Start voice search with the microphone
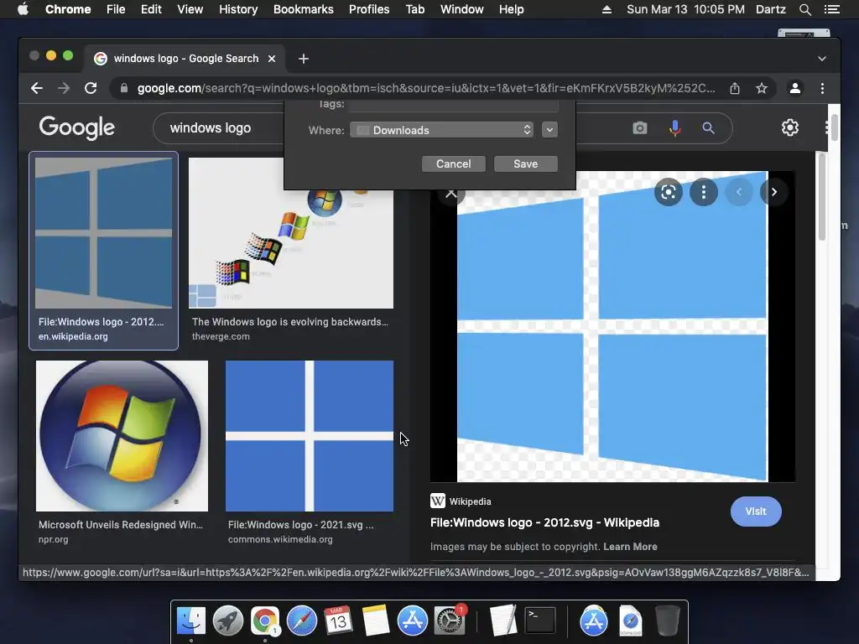Image resolution: width=859 pixels, height=644 pixels. coord(675,128)
